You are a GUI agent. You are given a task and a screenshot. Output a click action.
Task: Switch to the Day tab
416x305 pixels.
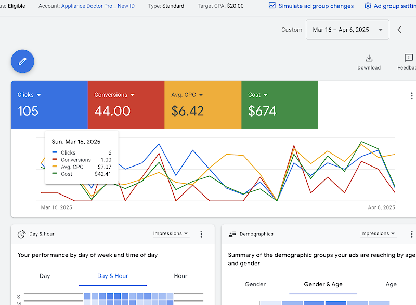[45, 276]
